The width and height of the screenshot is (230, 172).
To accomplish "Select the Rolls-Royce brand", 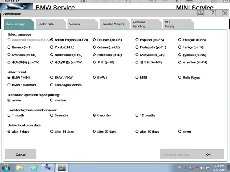I will point(189,78).
